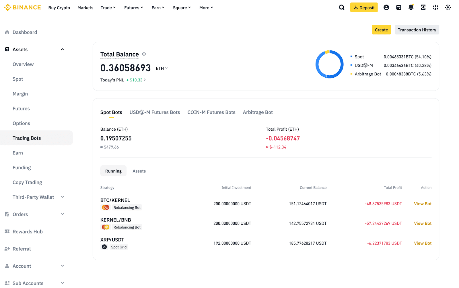459x288 pixels.
Task: Click the Binance logo
Action: [23, 7]
